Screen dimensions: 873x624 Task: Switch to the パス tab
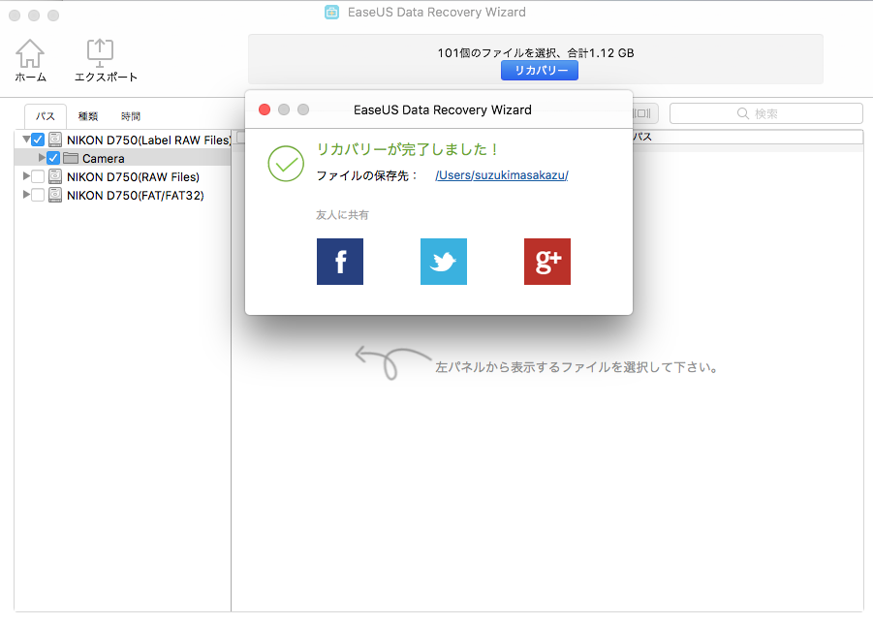pyautogui.click(x=46, y=116)
